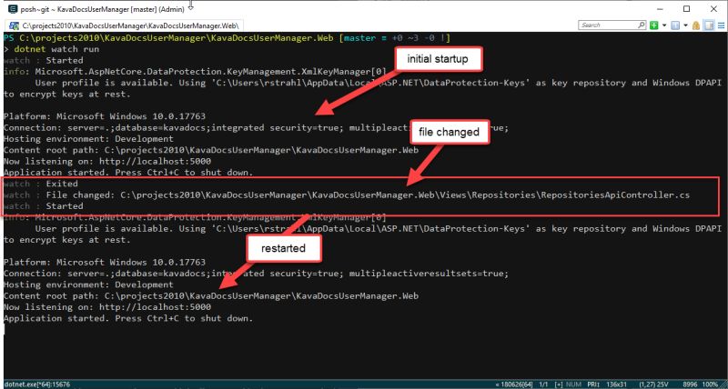Click the 'File changed:' watch log line

[347, 195]
